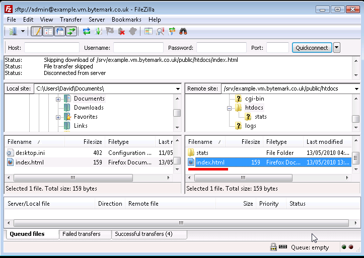The height and width of the screenshot is (258, 364).
Task: Sort queue by Server/Local file column header
Action: coord(49,204)
